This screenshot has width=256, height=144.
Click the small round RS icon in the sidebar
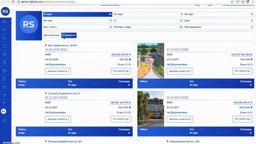click(x=4, y=111)
